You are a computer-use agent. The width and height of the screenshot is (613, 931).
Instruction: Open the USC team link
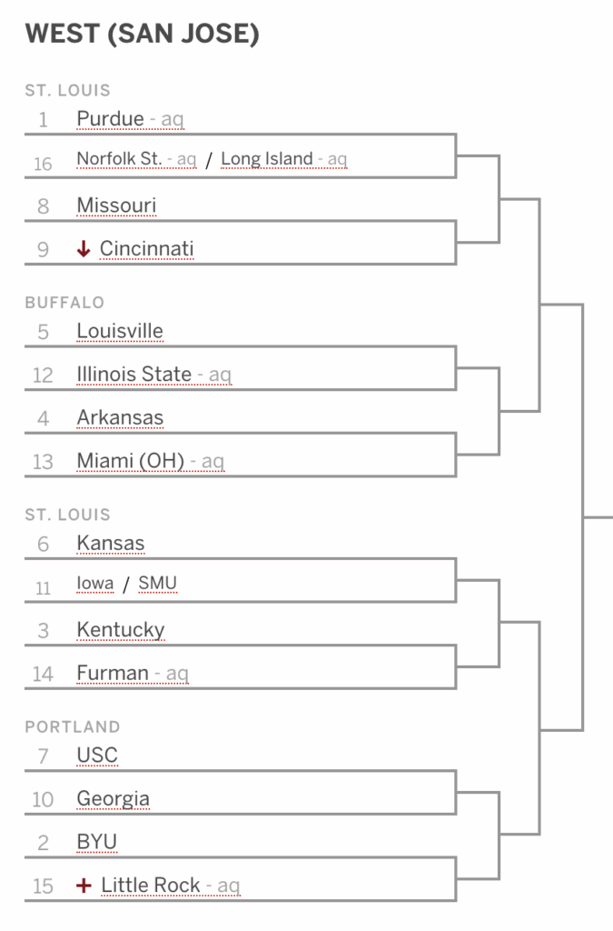[x=97, y=756]
